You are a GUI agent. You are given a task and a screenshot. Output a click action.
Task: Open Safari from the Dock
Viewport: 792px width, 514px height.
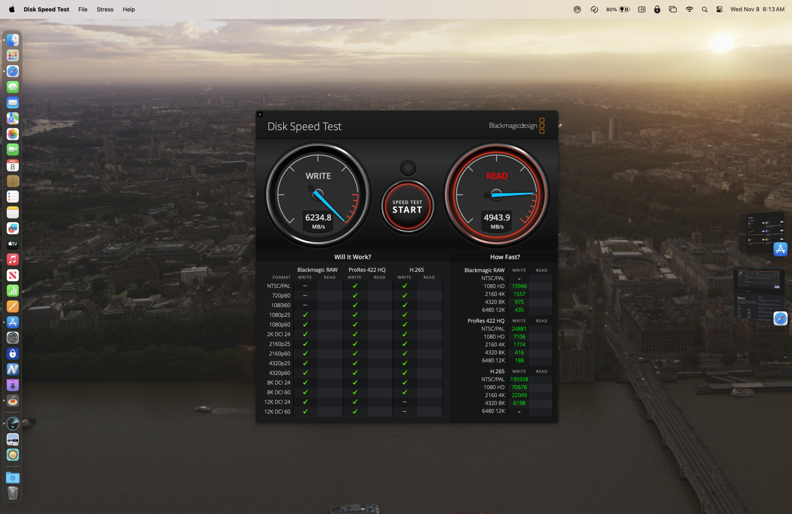[x=13, y=71]
